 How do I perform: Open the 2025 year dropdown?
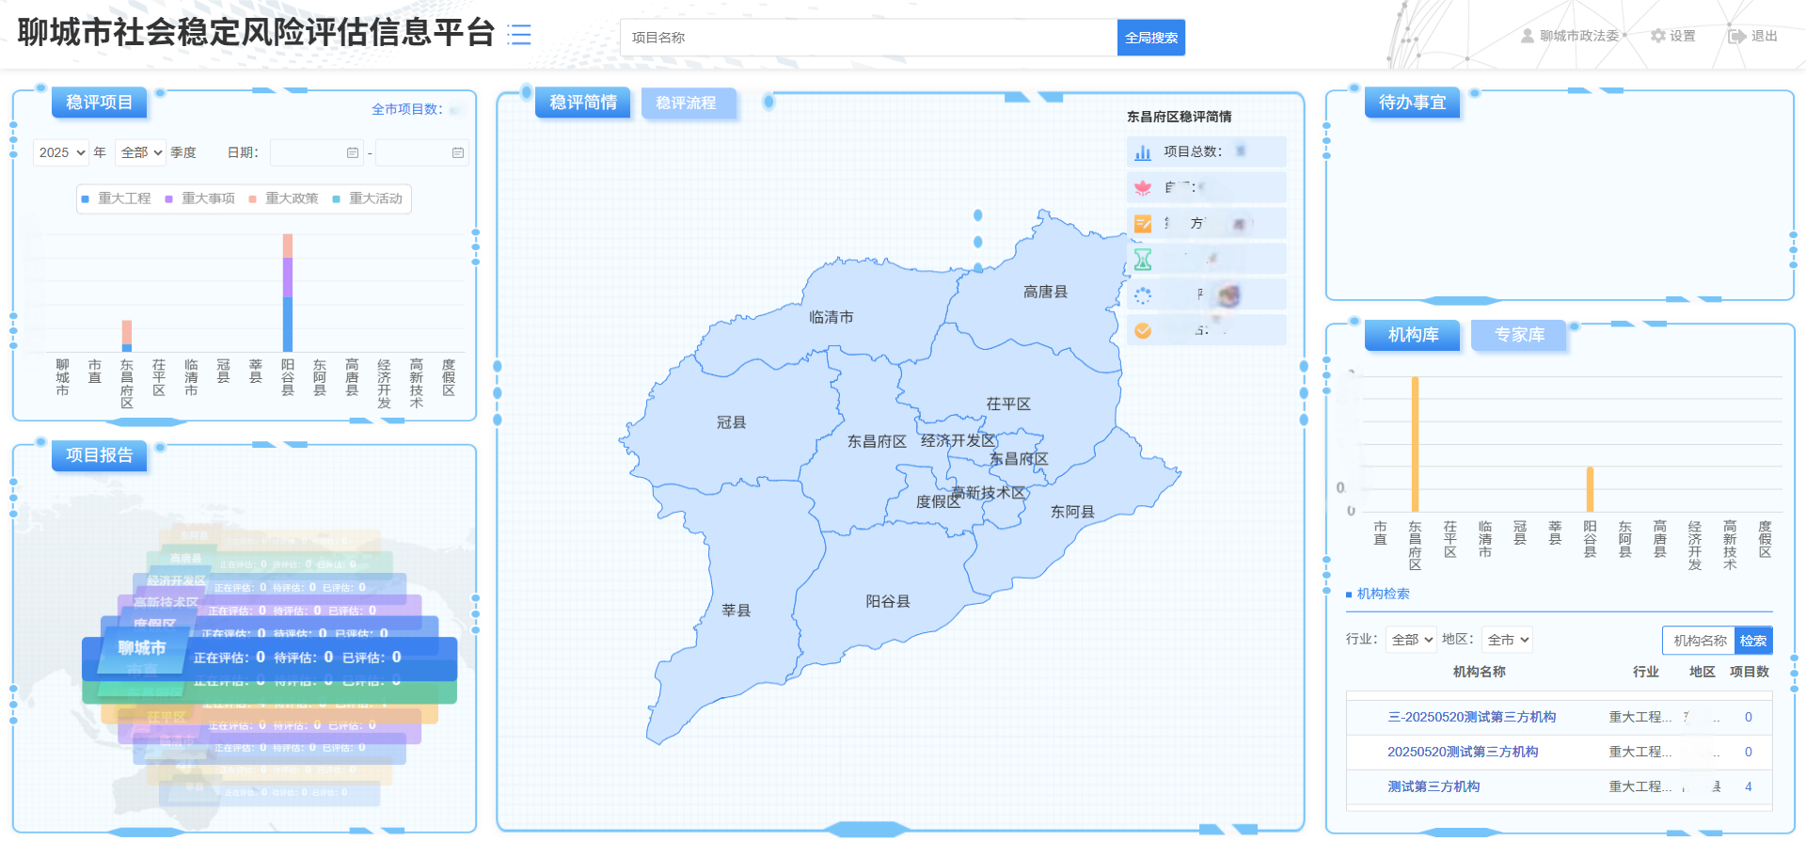point(60,151)
